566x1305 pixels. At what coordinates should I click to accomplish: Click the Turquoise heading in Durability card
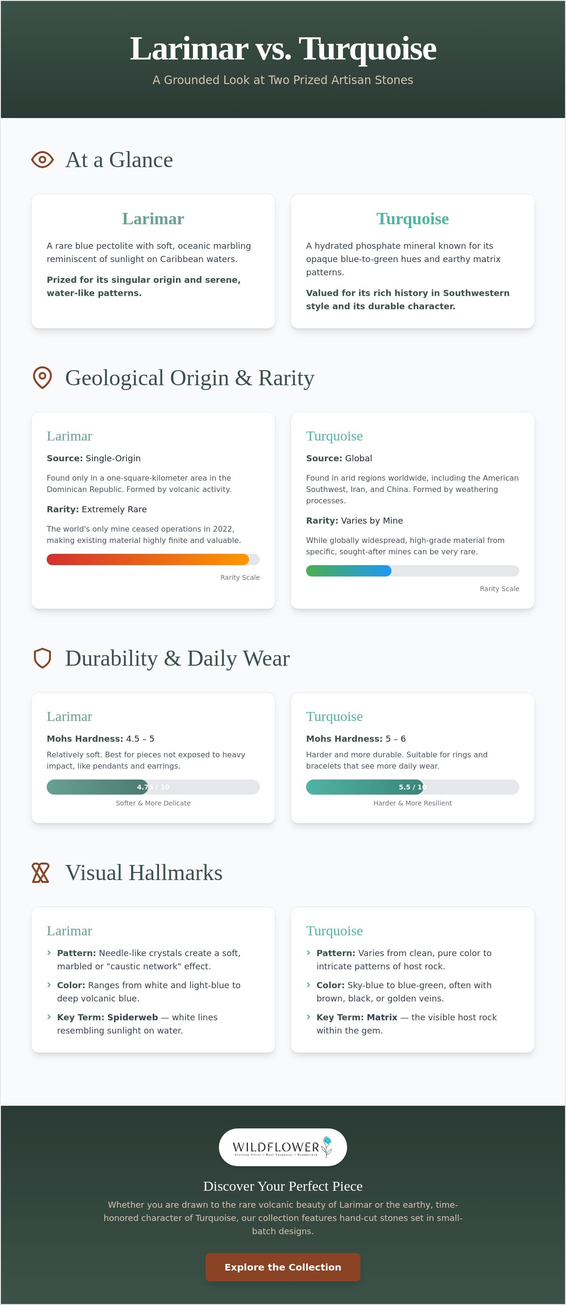(x=334, y=716)
